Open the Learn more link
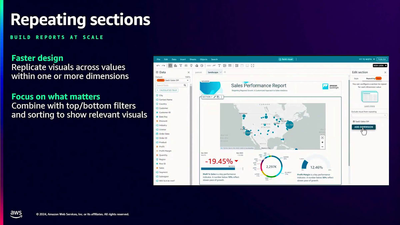The image size is (400, 225). (x=369, y=106)
